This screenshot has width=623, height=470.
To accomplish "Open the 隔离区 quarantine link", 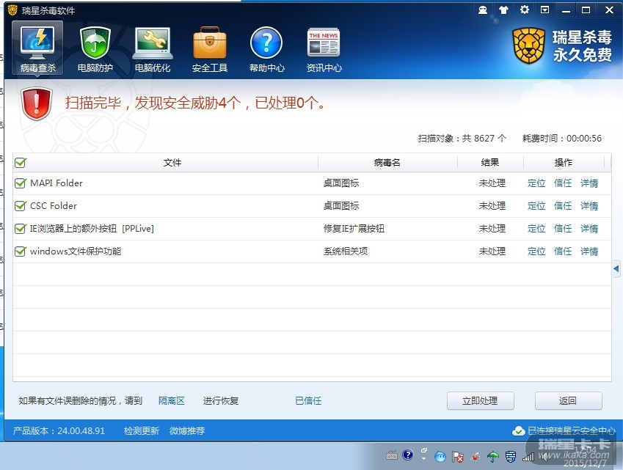I will [x=172, y=401].
